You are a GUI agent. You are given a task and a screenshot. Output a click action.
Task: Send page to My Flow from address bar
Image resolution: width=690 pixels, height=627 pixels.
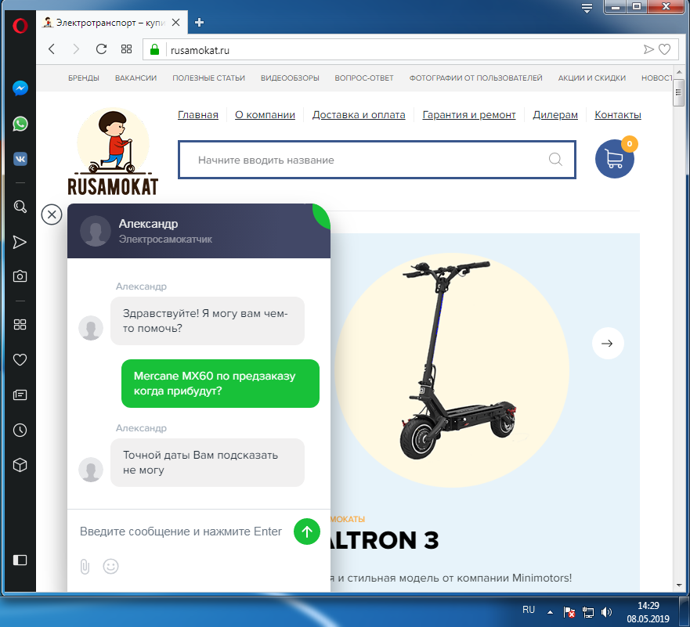tap(648, 49)
